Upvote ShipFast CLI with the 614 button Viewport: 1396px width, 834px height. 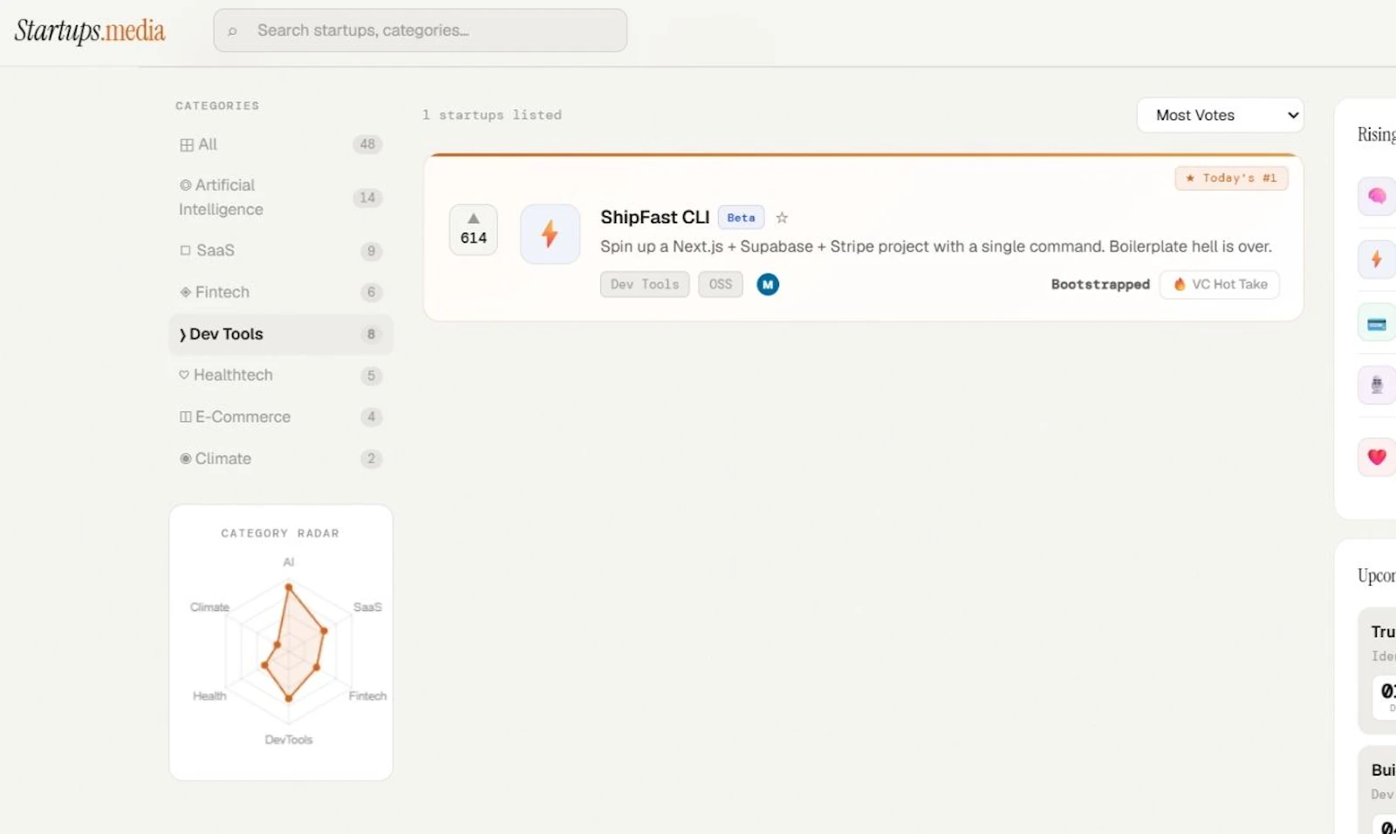tap(473, 229)
